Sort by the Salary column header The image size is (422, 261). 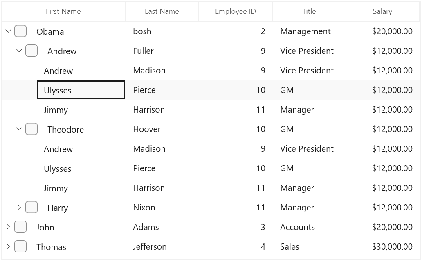click(x=383, y=11)
